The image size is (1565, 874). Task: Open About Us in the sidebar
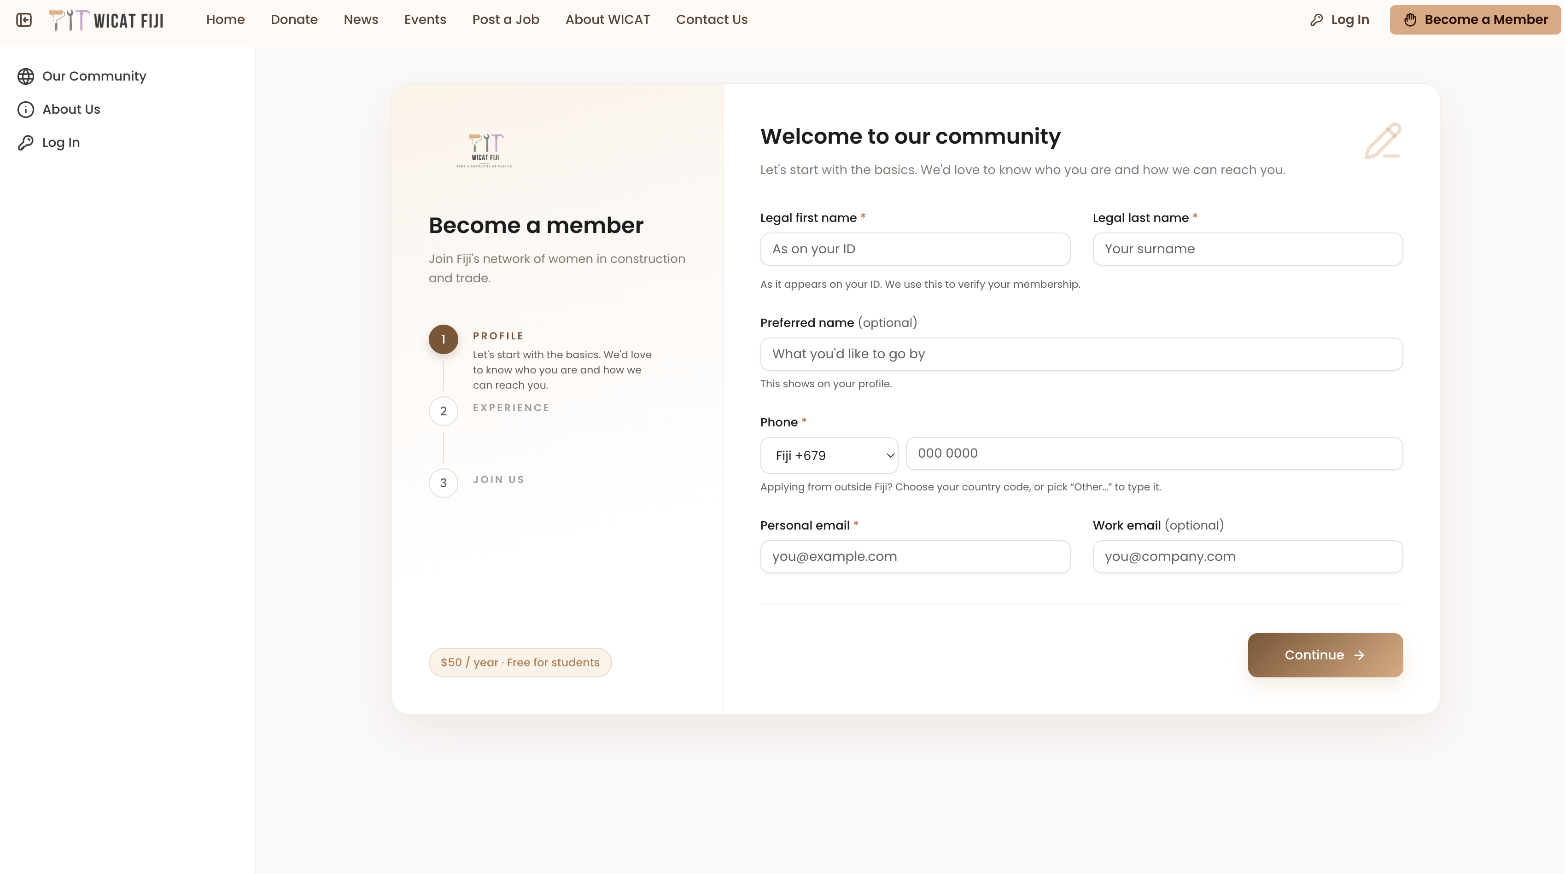[x=59, y=109]
